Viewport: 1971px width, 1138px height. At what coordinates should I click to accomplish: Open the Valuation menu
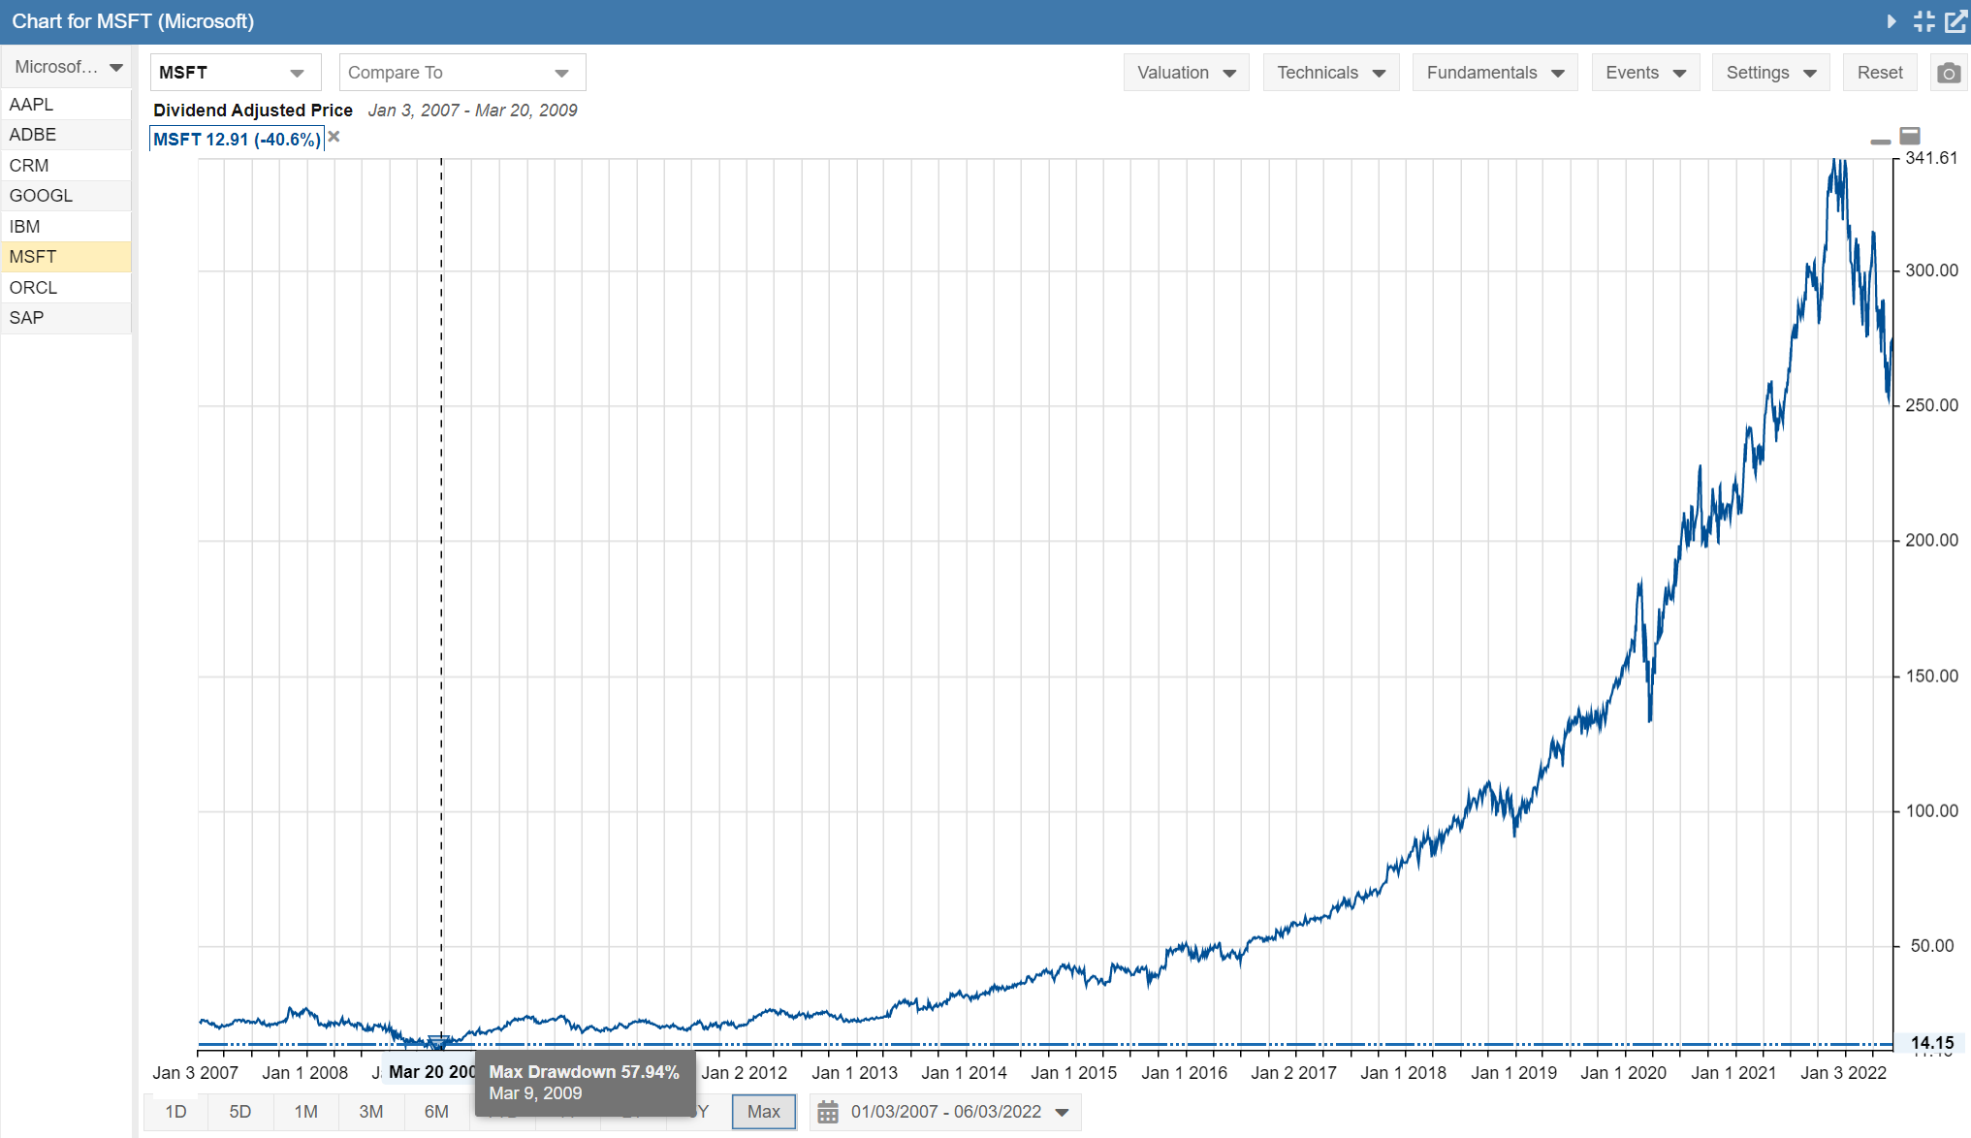click(1186, 73)
